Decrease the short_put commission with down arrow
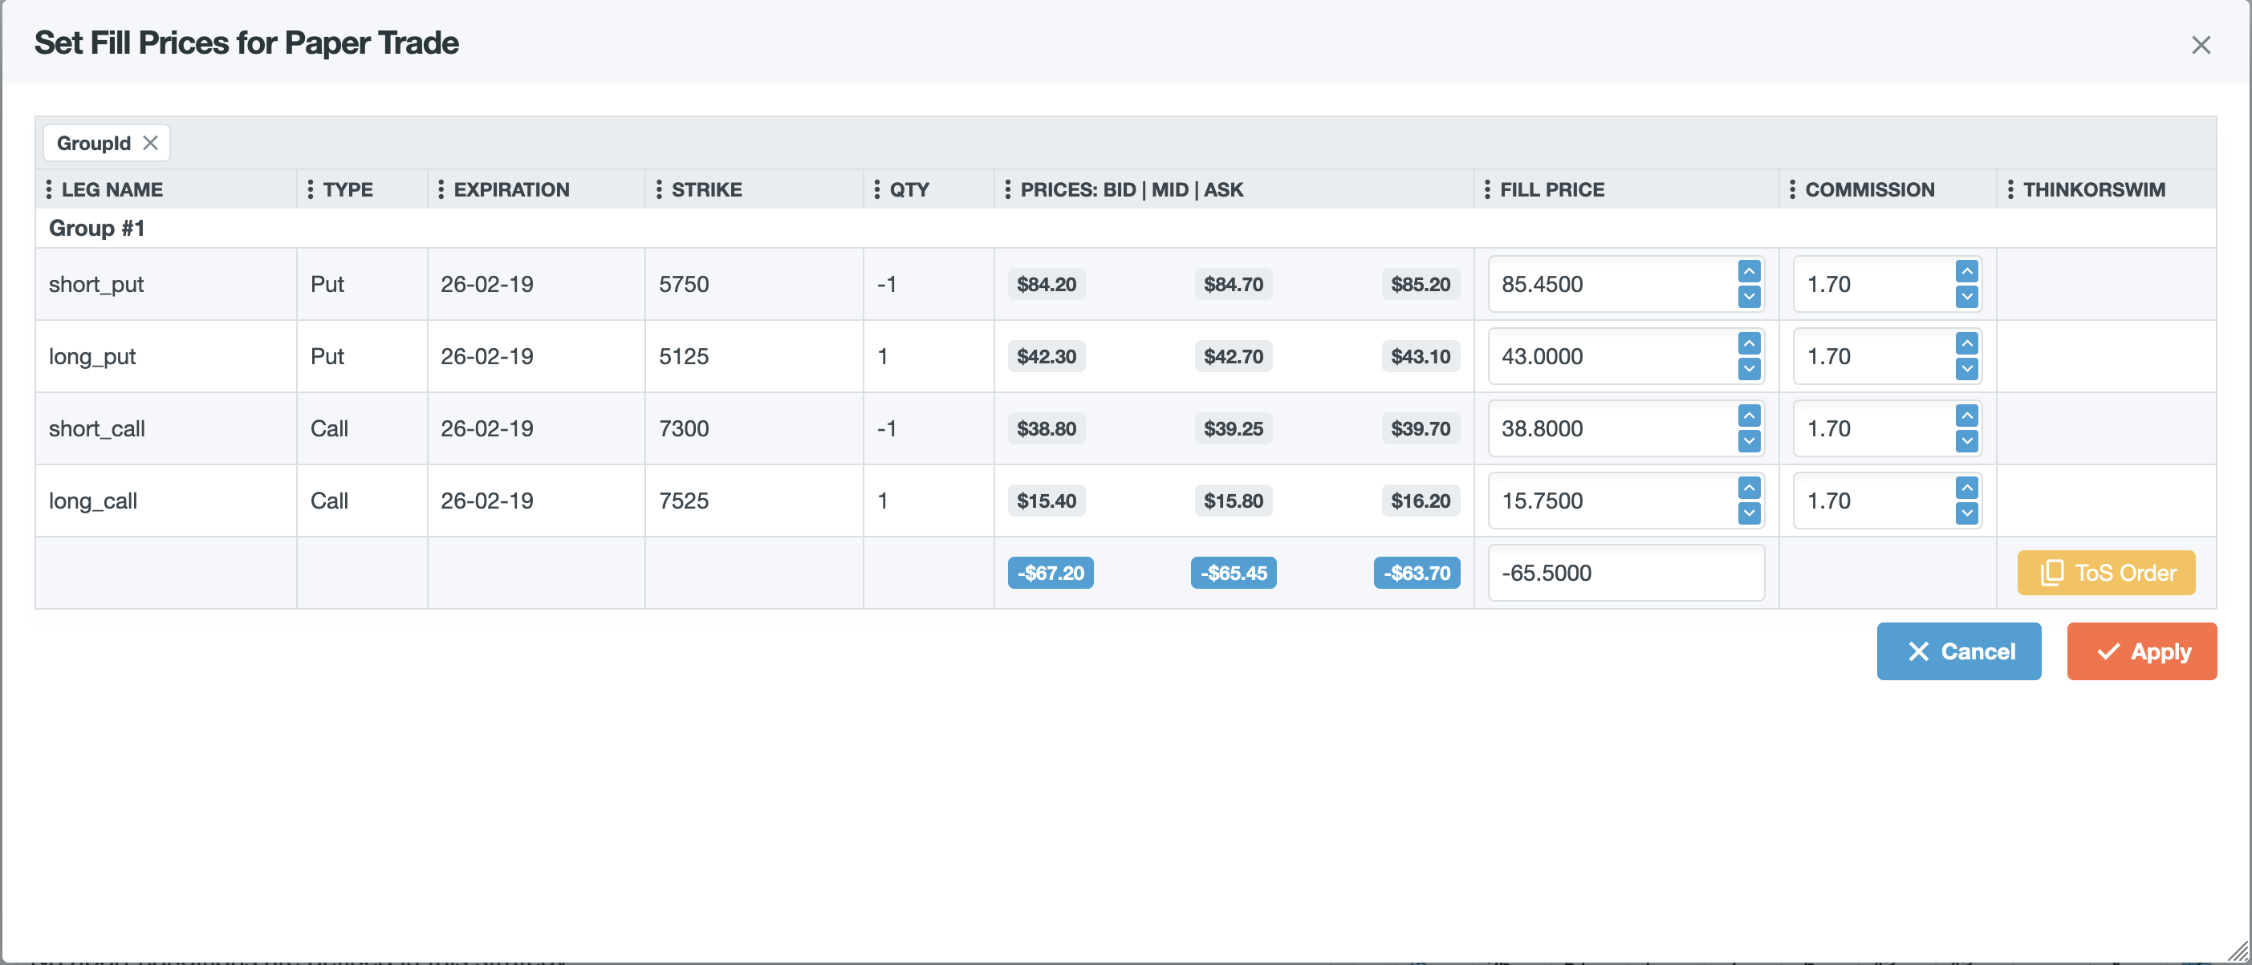Image resolution: width=2252 pixels, height=965 pixels. coord(1966,296)
